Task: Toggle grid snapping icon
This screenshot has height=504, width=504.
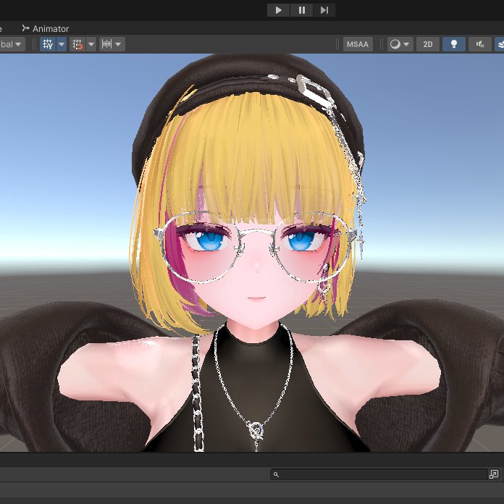Action: click(x=77, y=44)
